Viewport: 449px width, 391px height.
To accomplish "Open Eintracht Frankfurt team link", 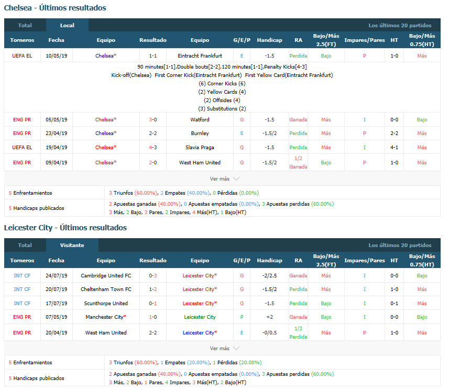I will pyautogui.click(x=200, y=56).
